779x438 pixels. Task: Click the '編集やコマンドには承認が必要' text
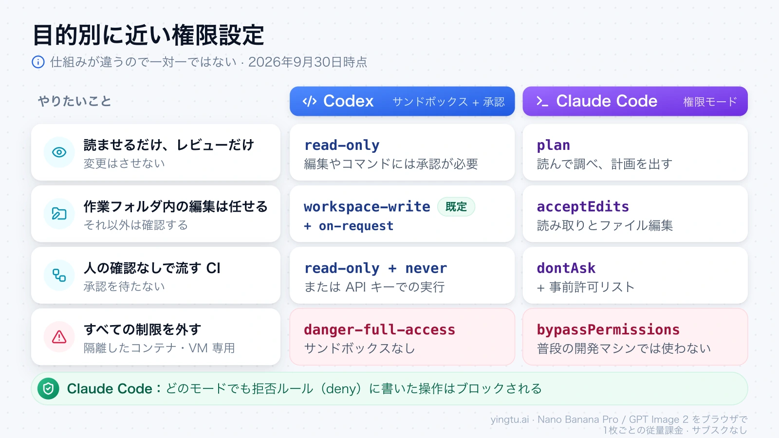pos(391,164)
